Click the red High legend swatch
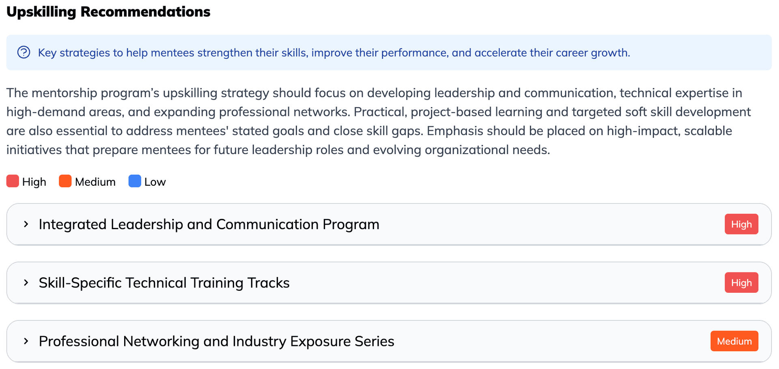Image resolution: width=779 pixels, height=369 pixels. [13, 181]
